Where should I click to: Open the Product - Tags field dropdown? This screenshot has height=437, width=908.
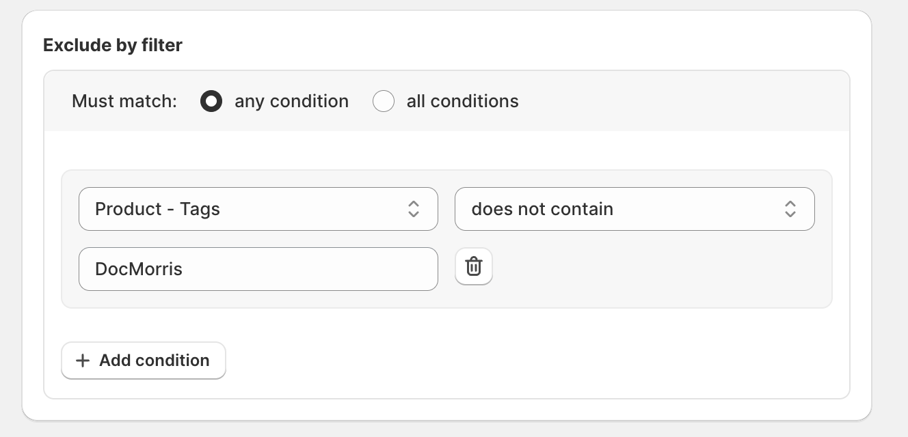(x=258, y=209)
